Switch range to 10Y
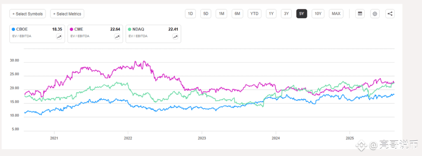This screenshot has height=156, width=422. (318, 14)
